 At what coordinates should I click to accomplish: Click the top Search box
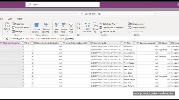[x=63, y=4]
